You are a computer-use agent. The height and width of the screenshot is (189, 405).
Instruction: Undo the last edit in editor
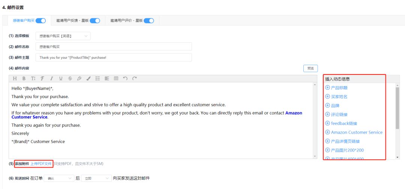click(125, 79)
